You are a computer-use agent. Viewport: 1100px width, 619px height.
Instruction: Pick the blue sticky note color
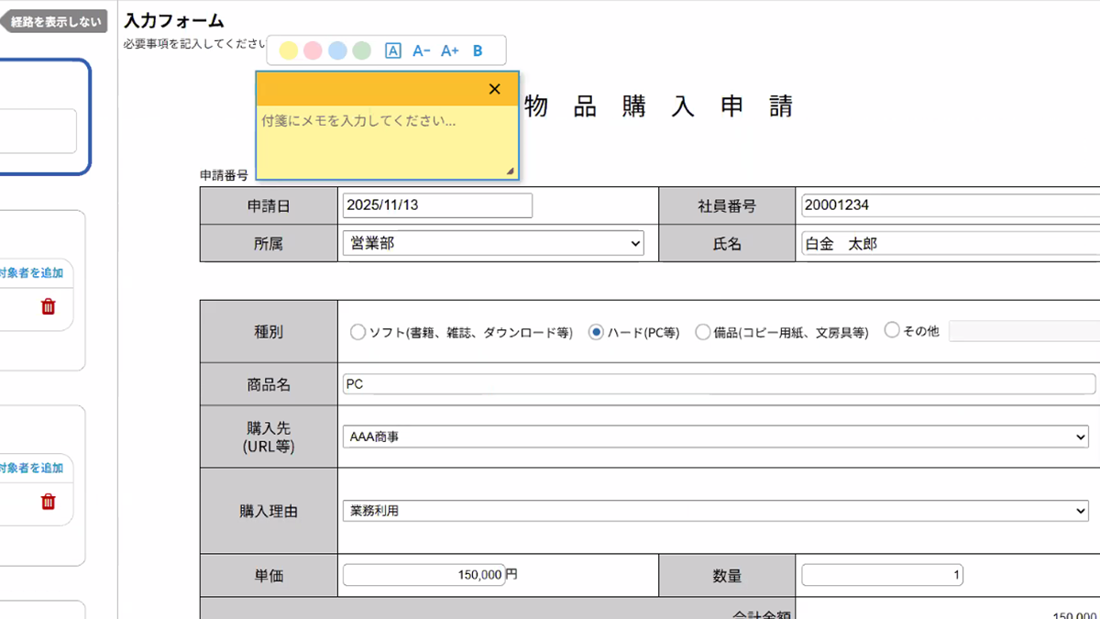point(337,50)
